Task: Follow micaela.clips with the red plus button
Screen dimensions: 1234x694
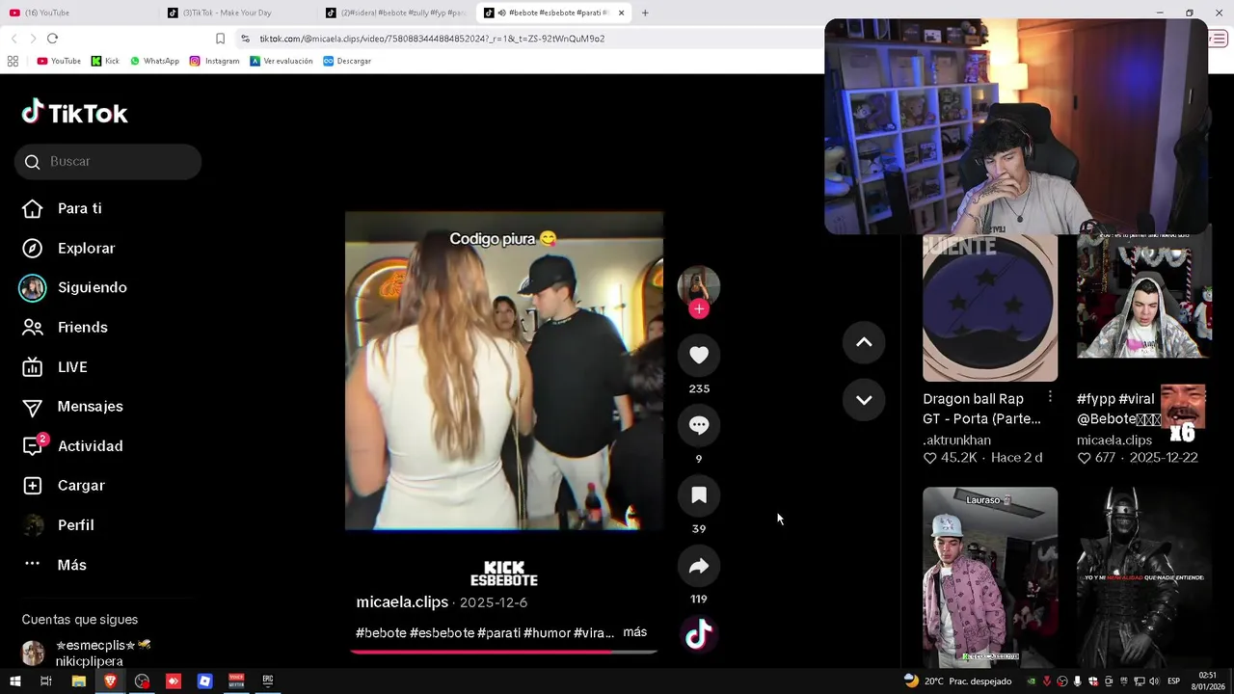Action: click(x=699, y=308)
